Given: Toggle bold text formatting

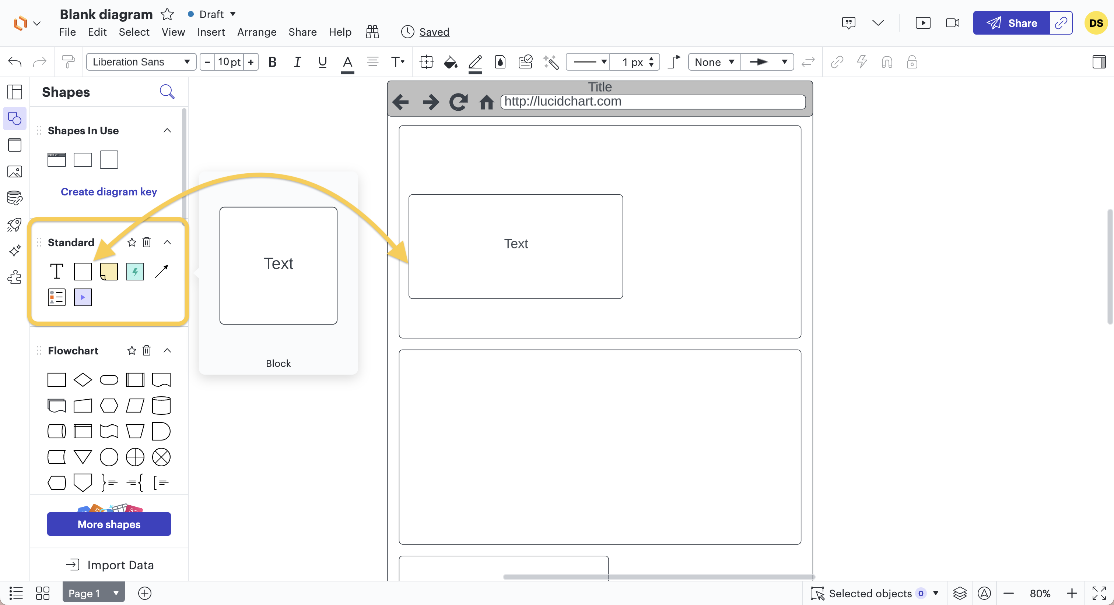Looking at the screenshot, I should click(x=272, y=62).
